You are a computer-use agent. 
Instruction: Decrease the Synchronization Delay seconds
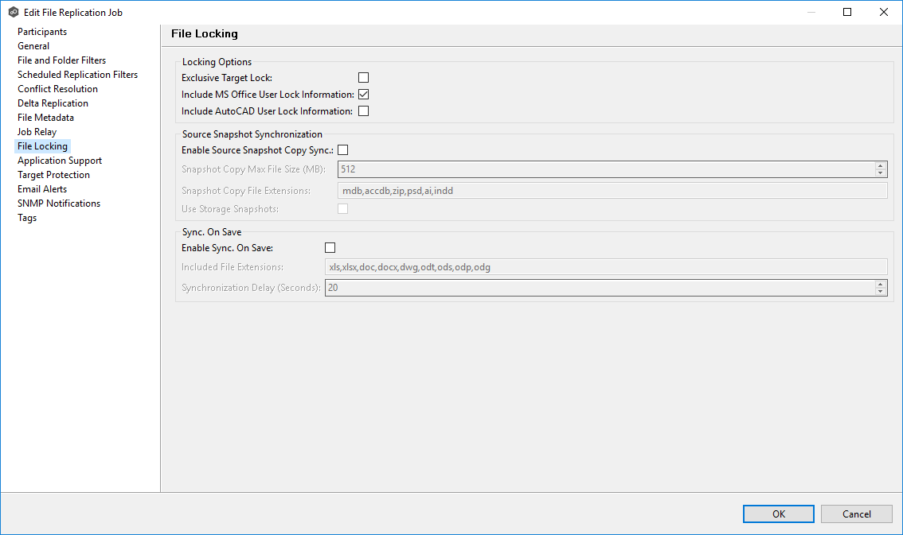pos(881,292)
